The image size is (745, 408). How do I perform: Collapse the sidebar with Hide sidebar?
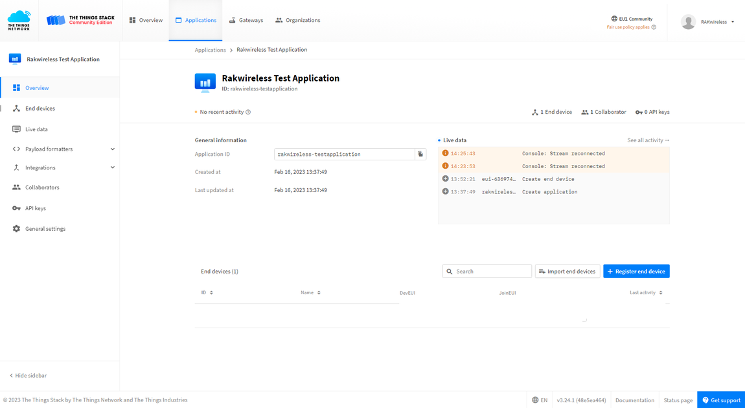coord(28,375)
